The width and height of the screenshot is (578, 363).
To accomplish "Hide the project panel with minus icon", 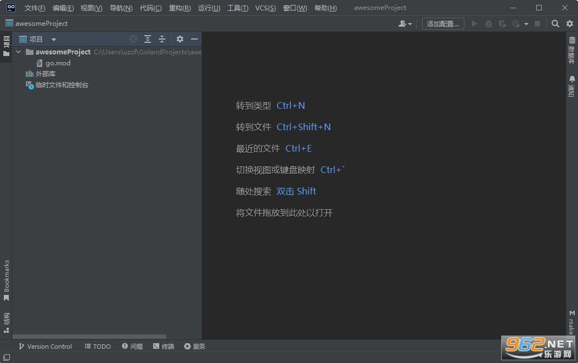I will pos(194,39).
